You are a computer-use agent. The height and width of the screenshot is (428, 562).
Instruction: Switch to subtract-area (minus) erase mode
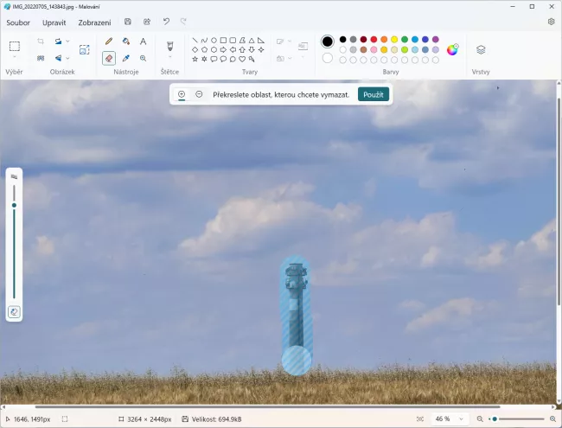[x=199, y=94]
